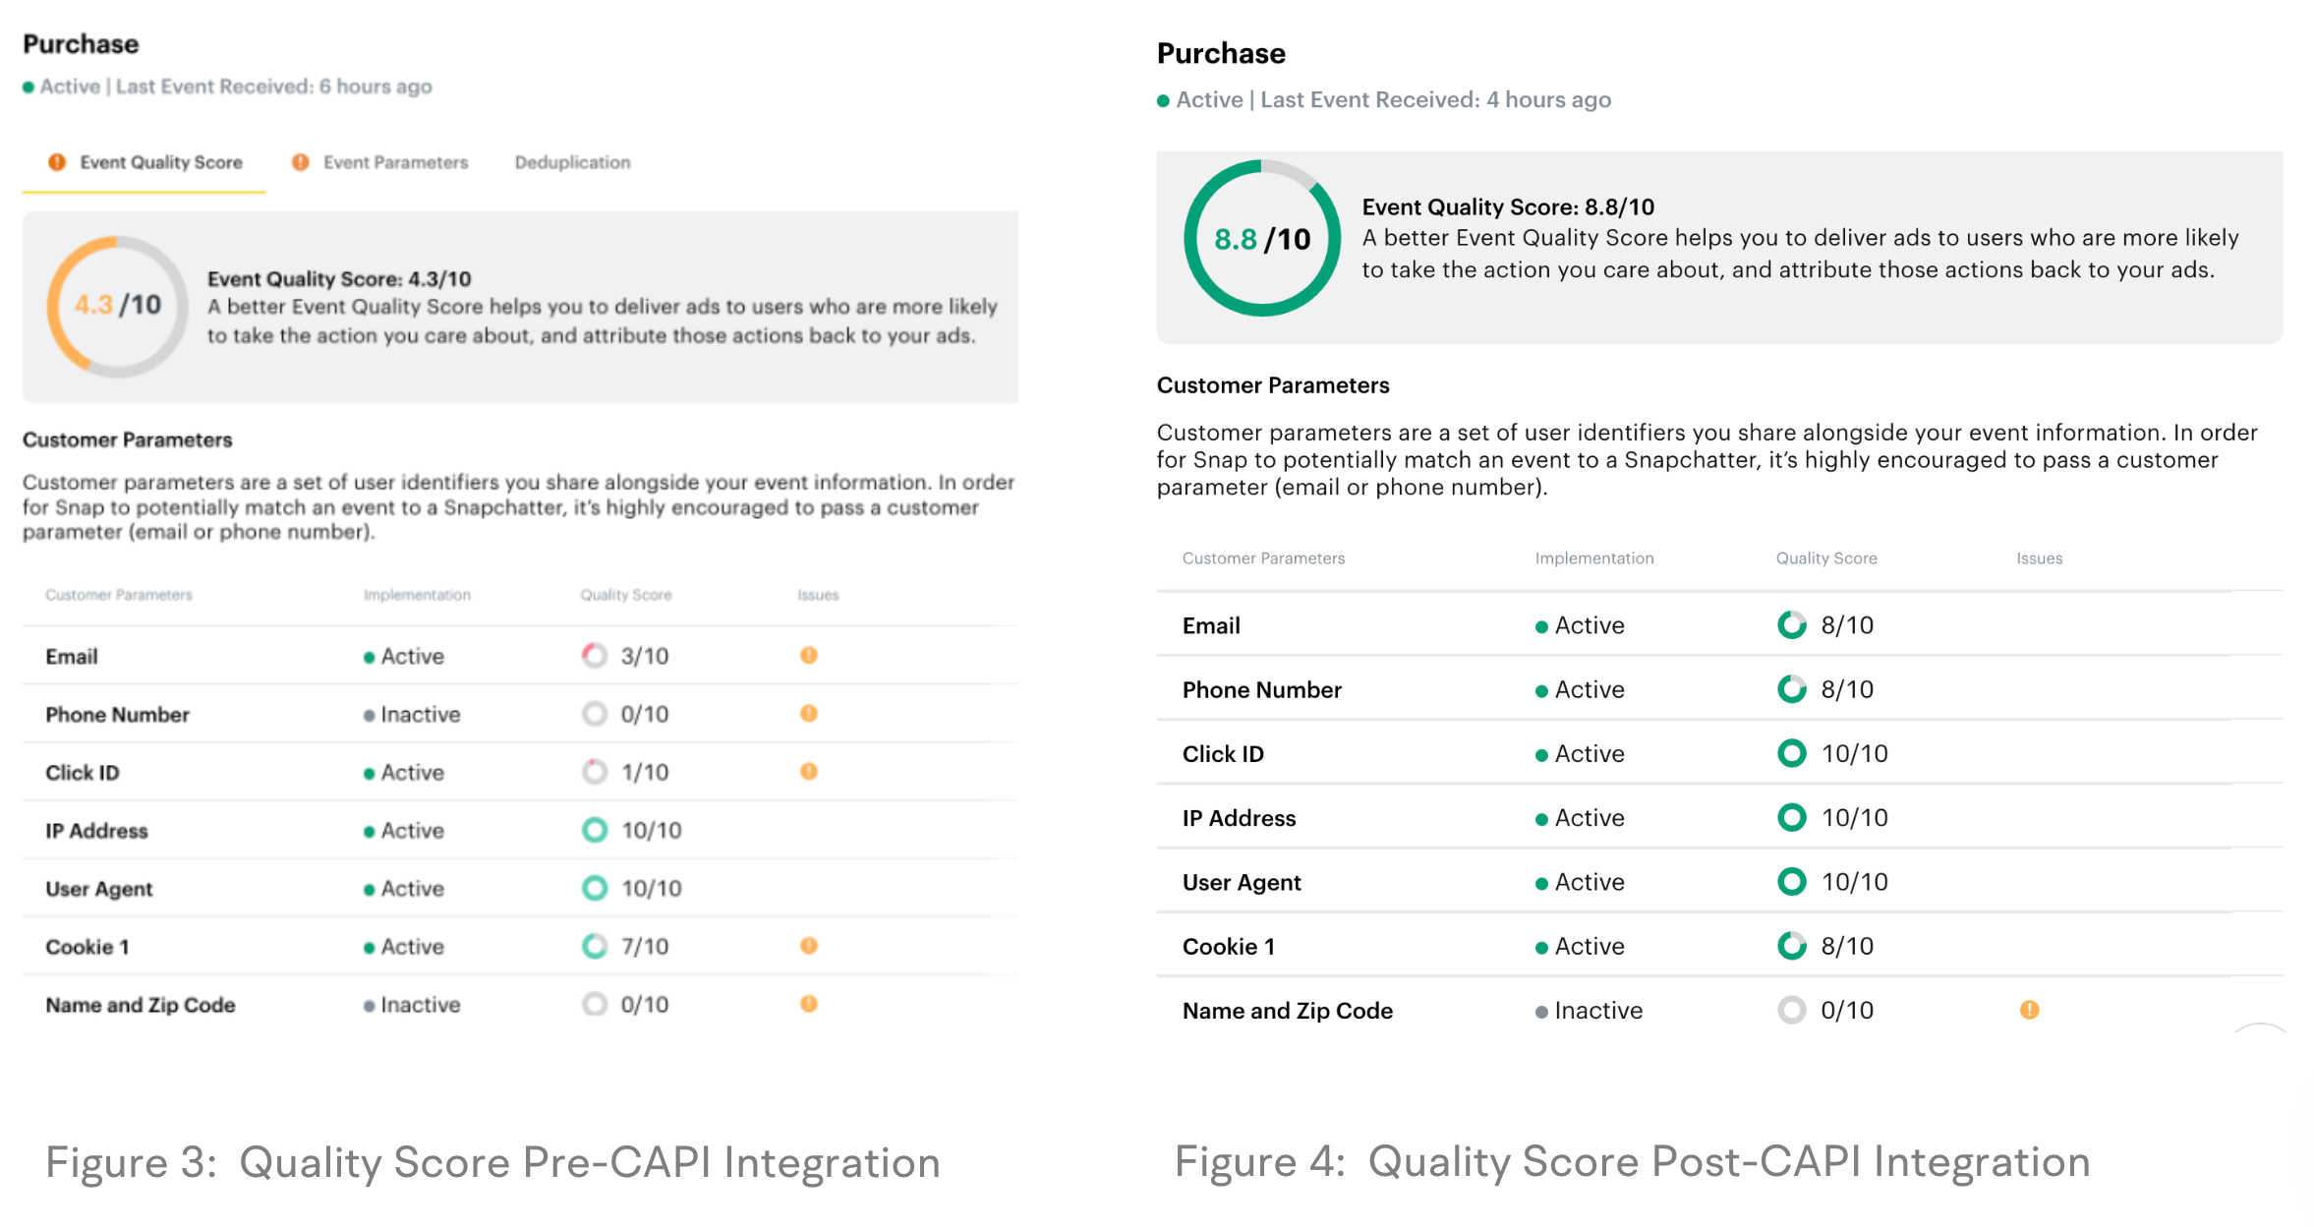Click the Name and Zip Code warning icon, left panel

click(808, 1004)
